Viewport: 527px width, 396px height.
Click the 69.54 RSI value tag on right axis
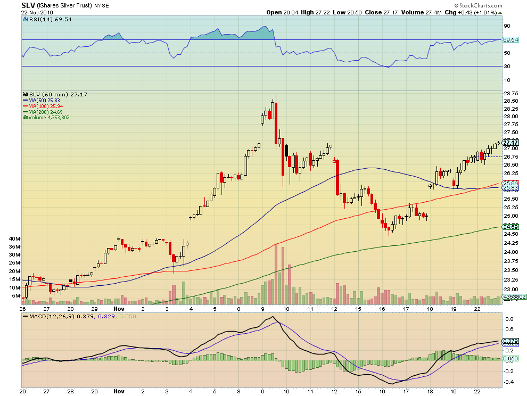tap(510, 40)
